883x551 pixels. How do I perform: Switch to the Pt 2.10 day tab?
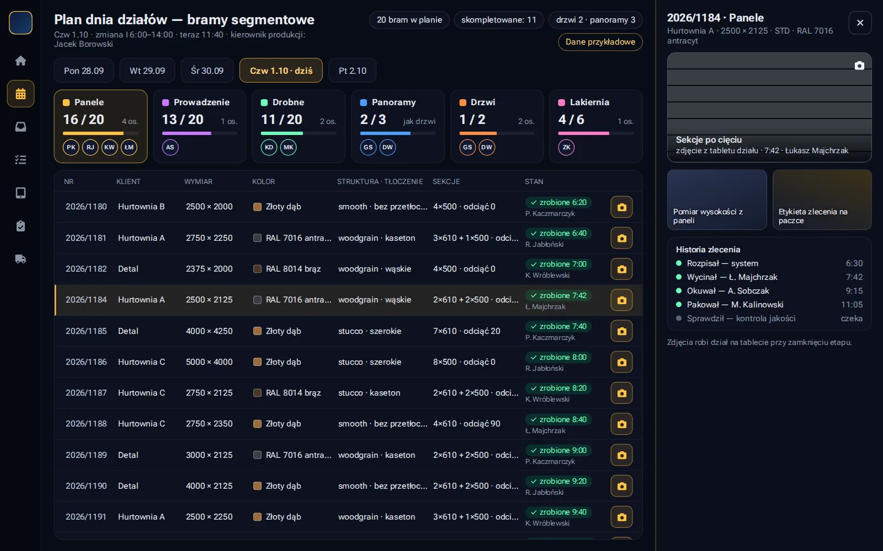click(352, 71)
